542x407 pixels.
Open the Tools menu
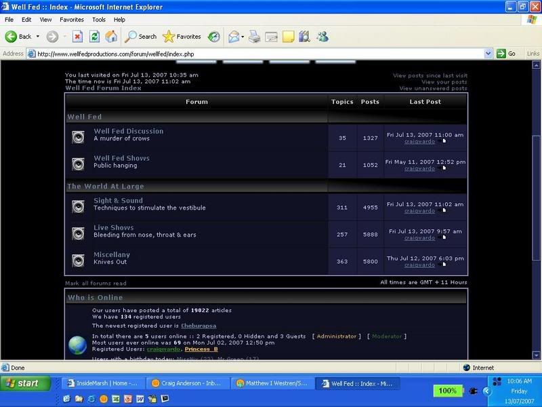point(99,20)
